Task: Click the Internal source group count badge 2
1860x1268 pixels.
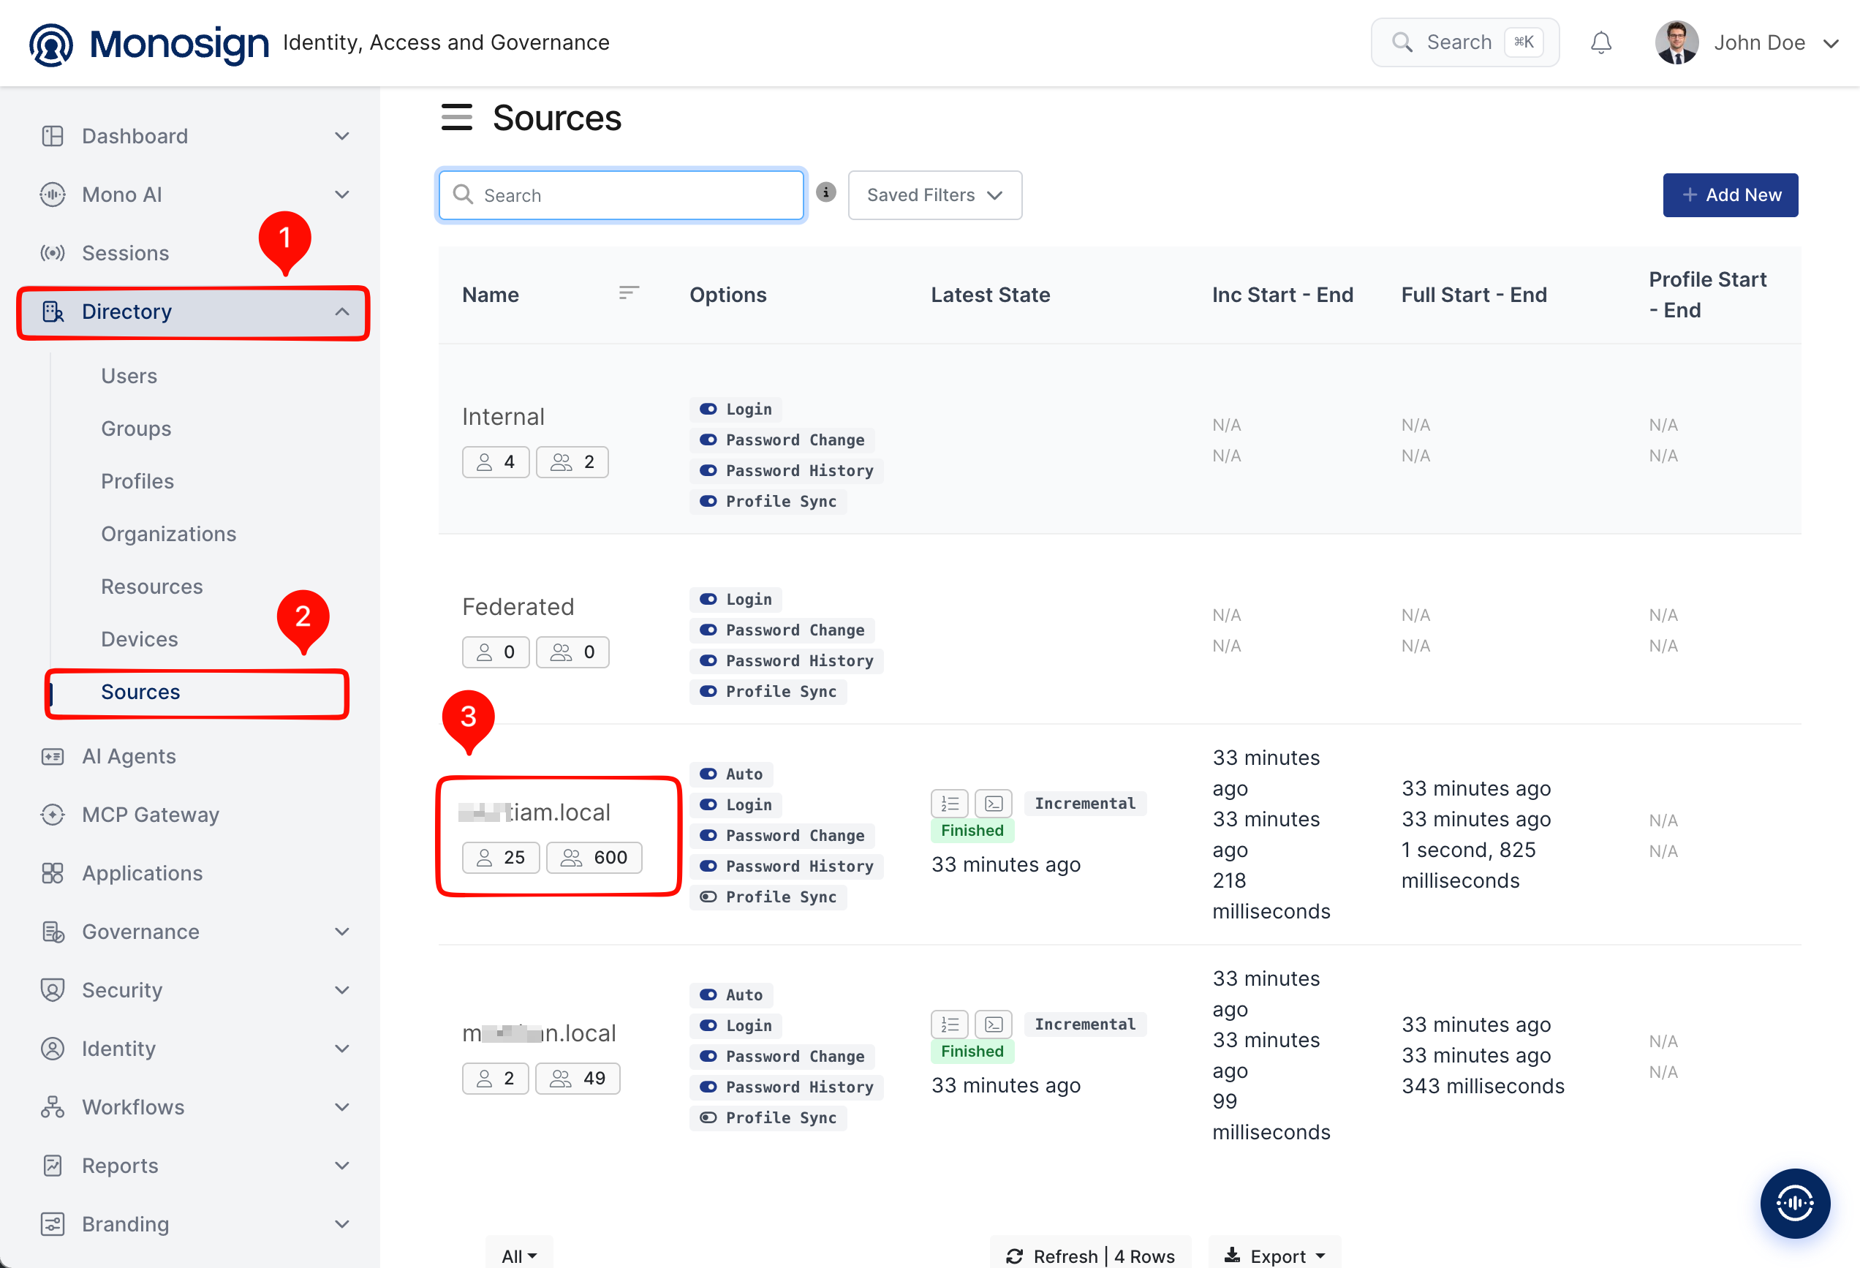Action: coord(572,462)
